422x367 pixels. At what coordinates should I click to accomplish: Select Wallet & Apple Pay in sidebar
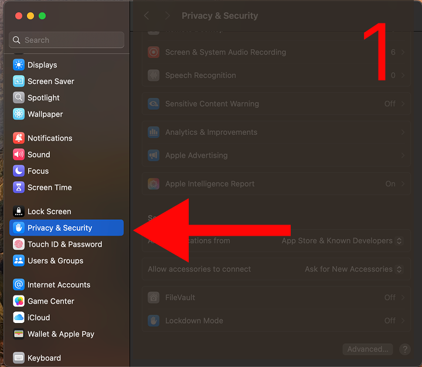(66, 334)
